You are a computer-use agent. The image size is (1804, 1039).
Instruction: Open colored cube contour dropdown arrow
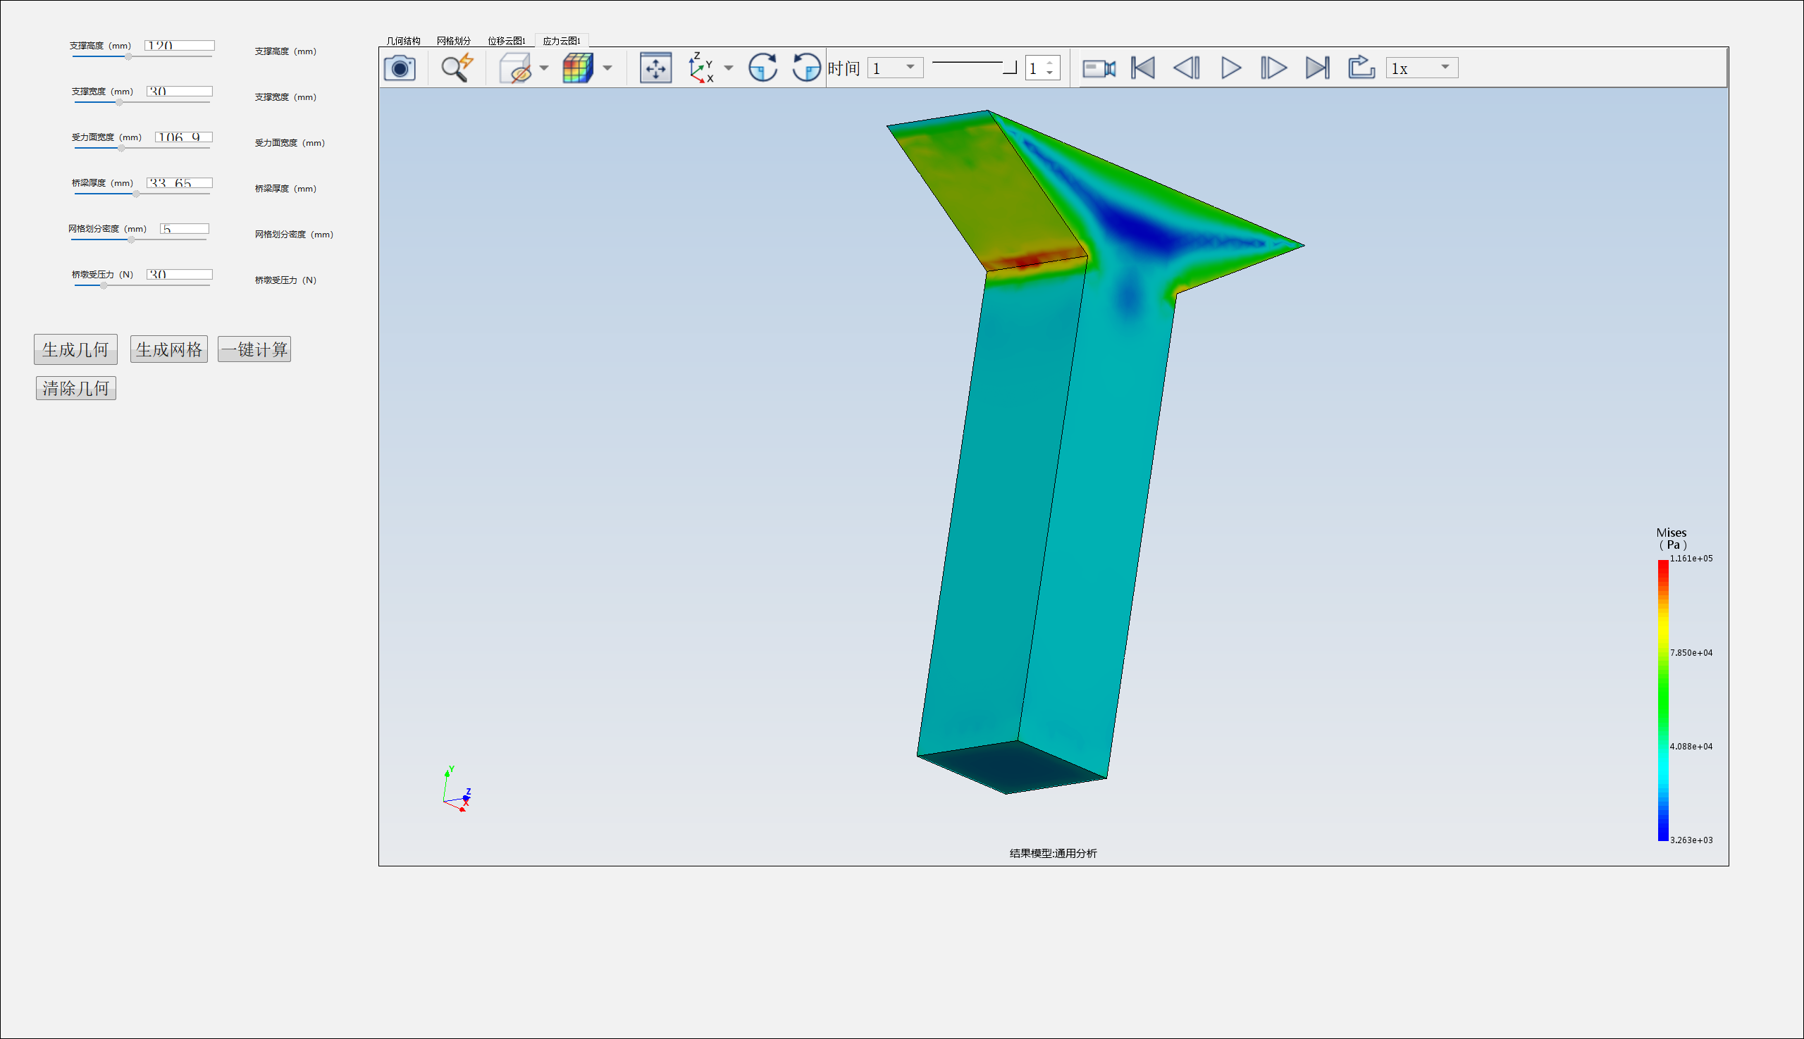pyautogui.click(x=607, y=68)
